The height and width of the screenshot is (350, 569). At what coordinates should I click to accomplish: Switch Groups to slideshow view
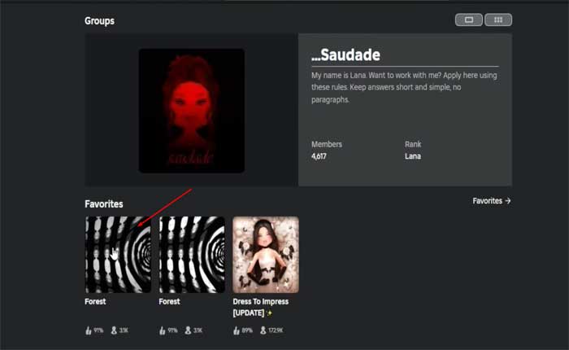(469, 20)
